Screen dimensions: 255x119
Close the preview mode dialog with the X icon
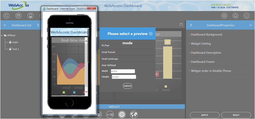151,34
